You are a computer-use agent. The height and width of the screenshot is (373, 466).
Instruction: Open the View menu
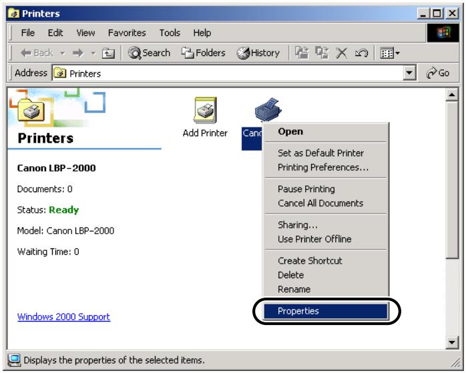coord(85,33)
